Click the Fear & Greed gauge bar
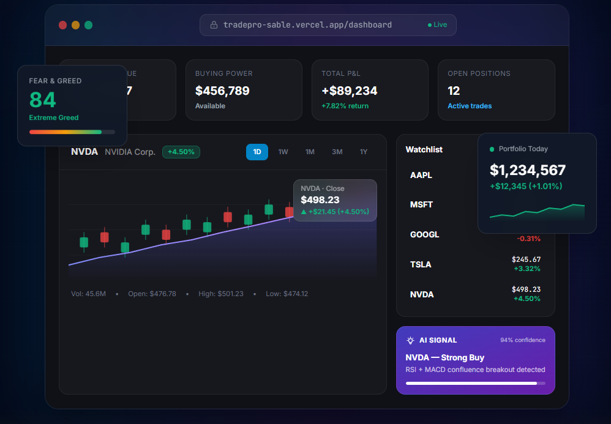 (72, 132)
